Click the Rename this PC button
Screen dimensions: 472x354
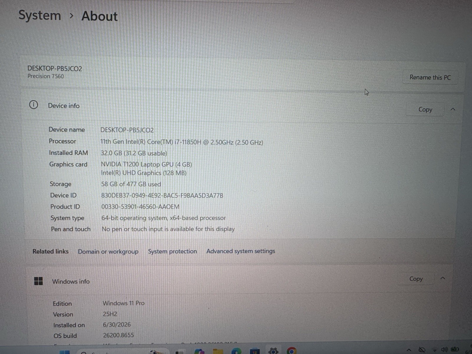click(x=430, y=78)
